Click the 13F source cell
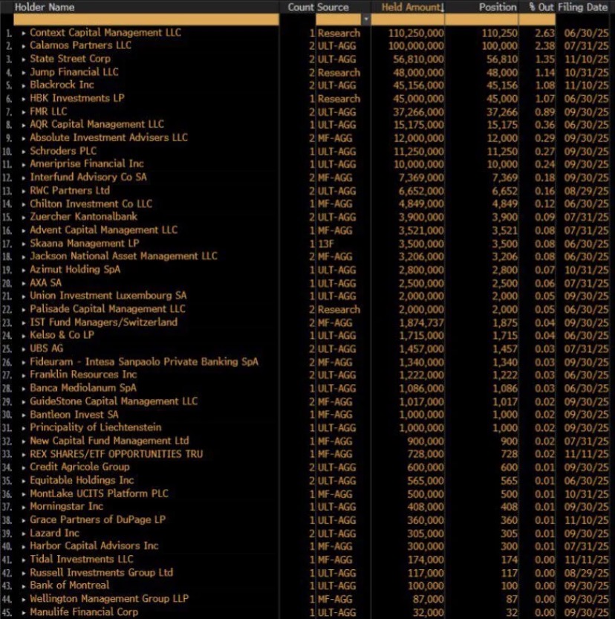The height and width of the screenshot is (619, 615). (326, 244)
